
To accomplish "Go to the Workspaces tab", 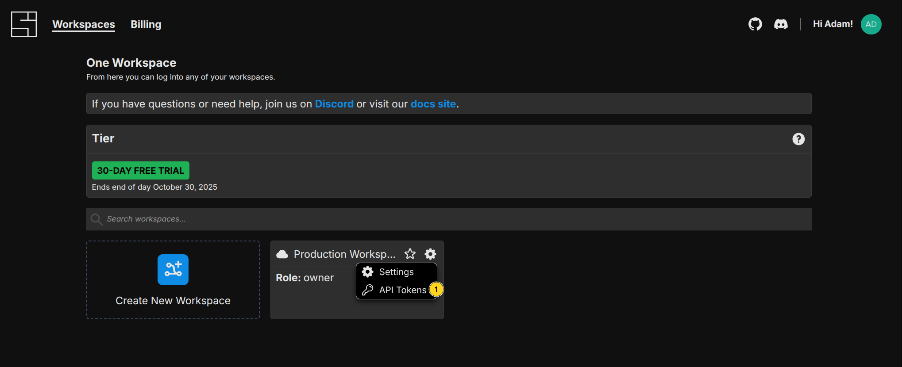I will tap(84, 24).
